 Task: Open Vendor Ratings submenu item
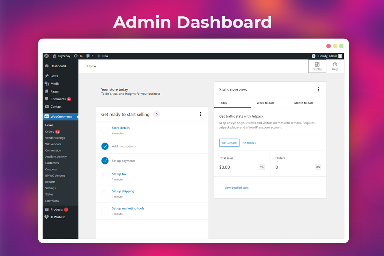pos(55,138)
